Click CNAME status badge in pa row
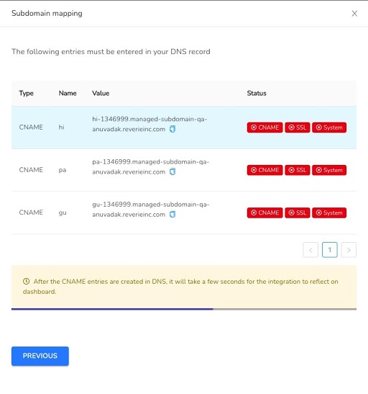Image resolution: width=368 pixels, height=394 pixels. click(264, 170)
